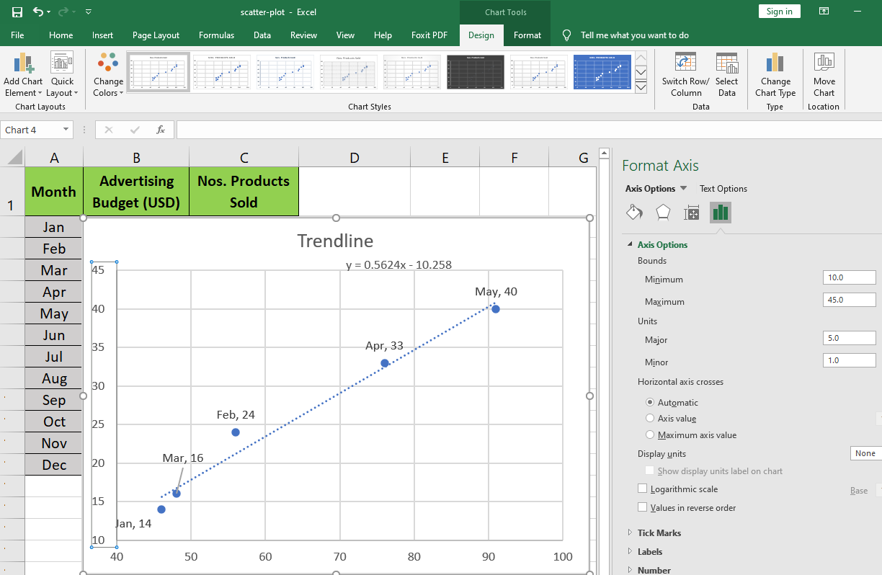Open the Quick Layout tool
The height and width of the screenshot is (575, 882).
(62, 63)
